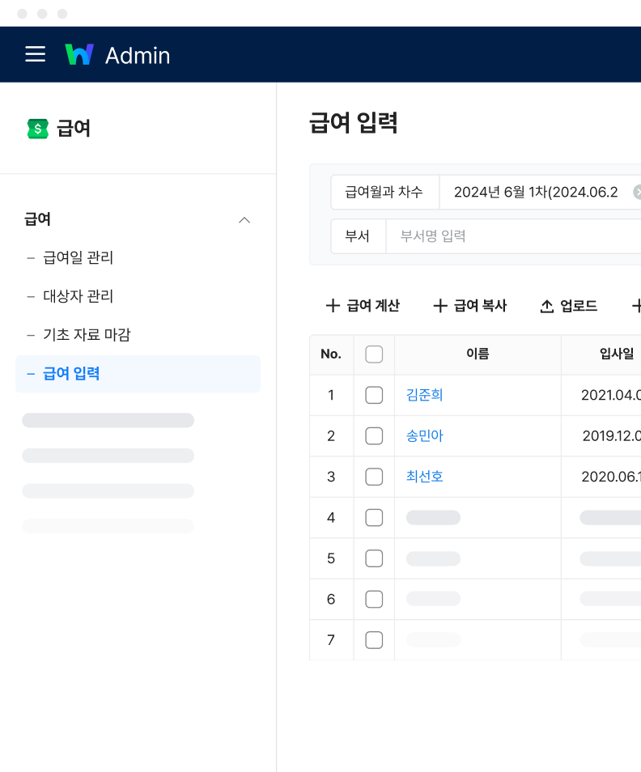Viewport: 641px width, 772px height.
Task: Click the green 급여 payroll icon
Action: [37, 129]
